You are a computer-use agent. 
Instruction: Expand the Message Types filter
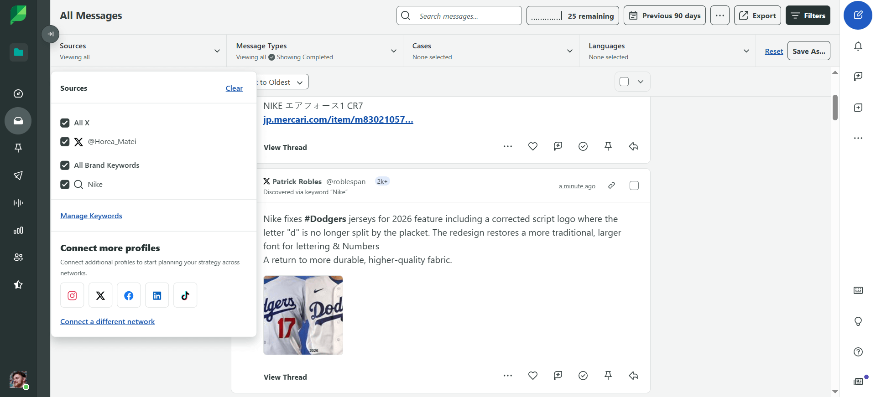(x=315, y=51)
